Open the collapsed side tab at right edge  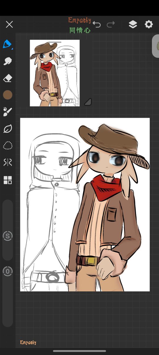click(x=156, y=46)
